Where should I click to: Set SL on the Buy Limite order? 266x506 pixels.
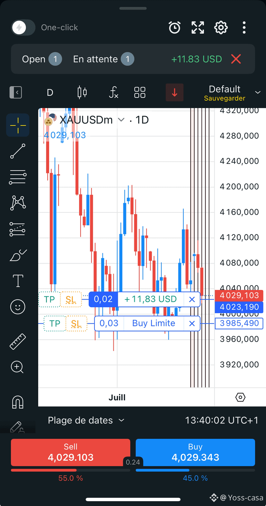coord(76,323)
